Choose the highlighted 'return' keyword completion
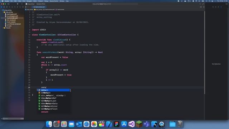 point(53,90)
